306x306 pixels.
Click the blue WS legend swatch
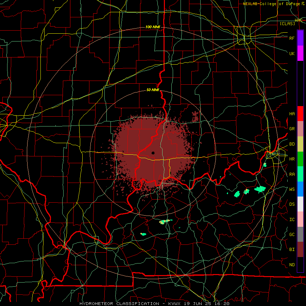[300, 189]
